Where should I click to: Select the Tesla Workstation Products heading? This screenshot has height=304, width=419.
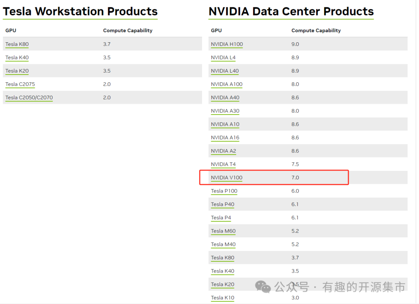[x=80, y=12]
